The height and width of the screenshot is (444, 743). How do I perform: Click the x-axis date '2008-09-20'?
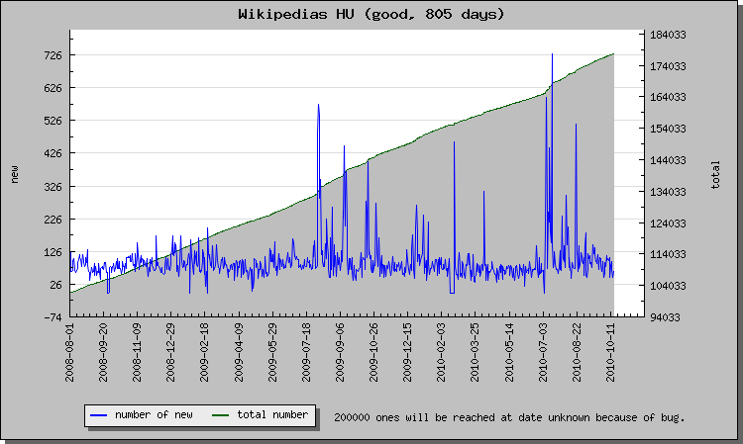click(103, 353)
